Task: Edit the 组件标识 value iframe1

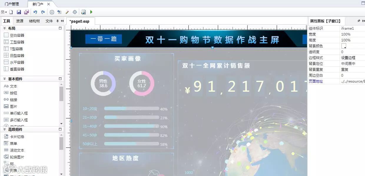Action: coord(352,29)
